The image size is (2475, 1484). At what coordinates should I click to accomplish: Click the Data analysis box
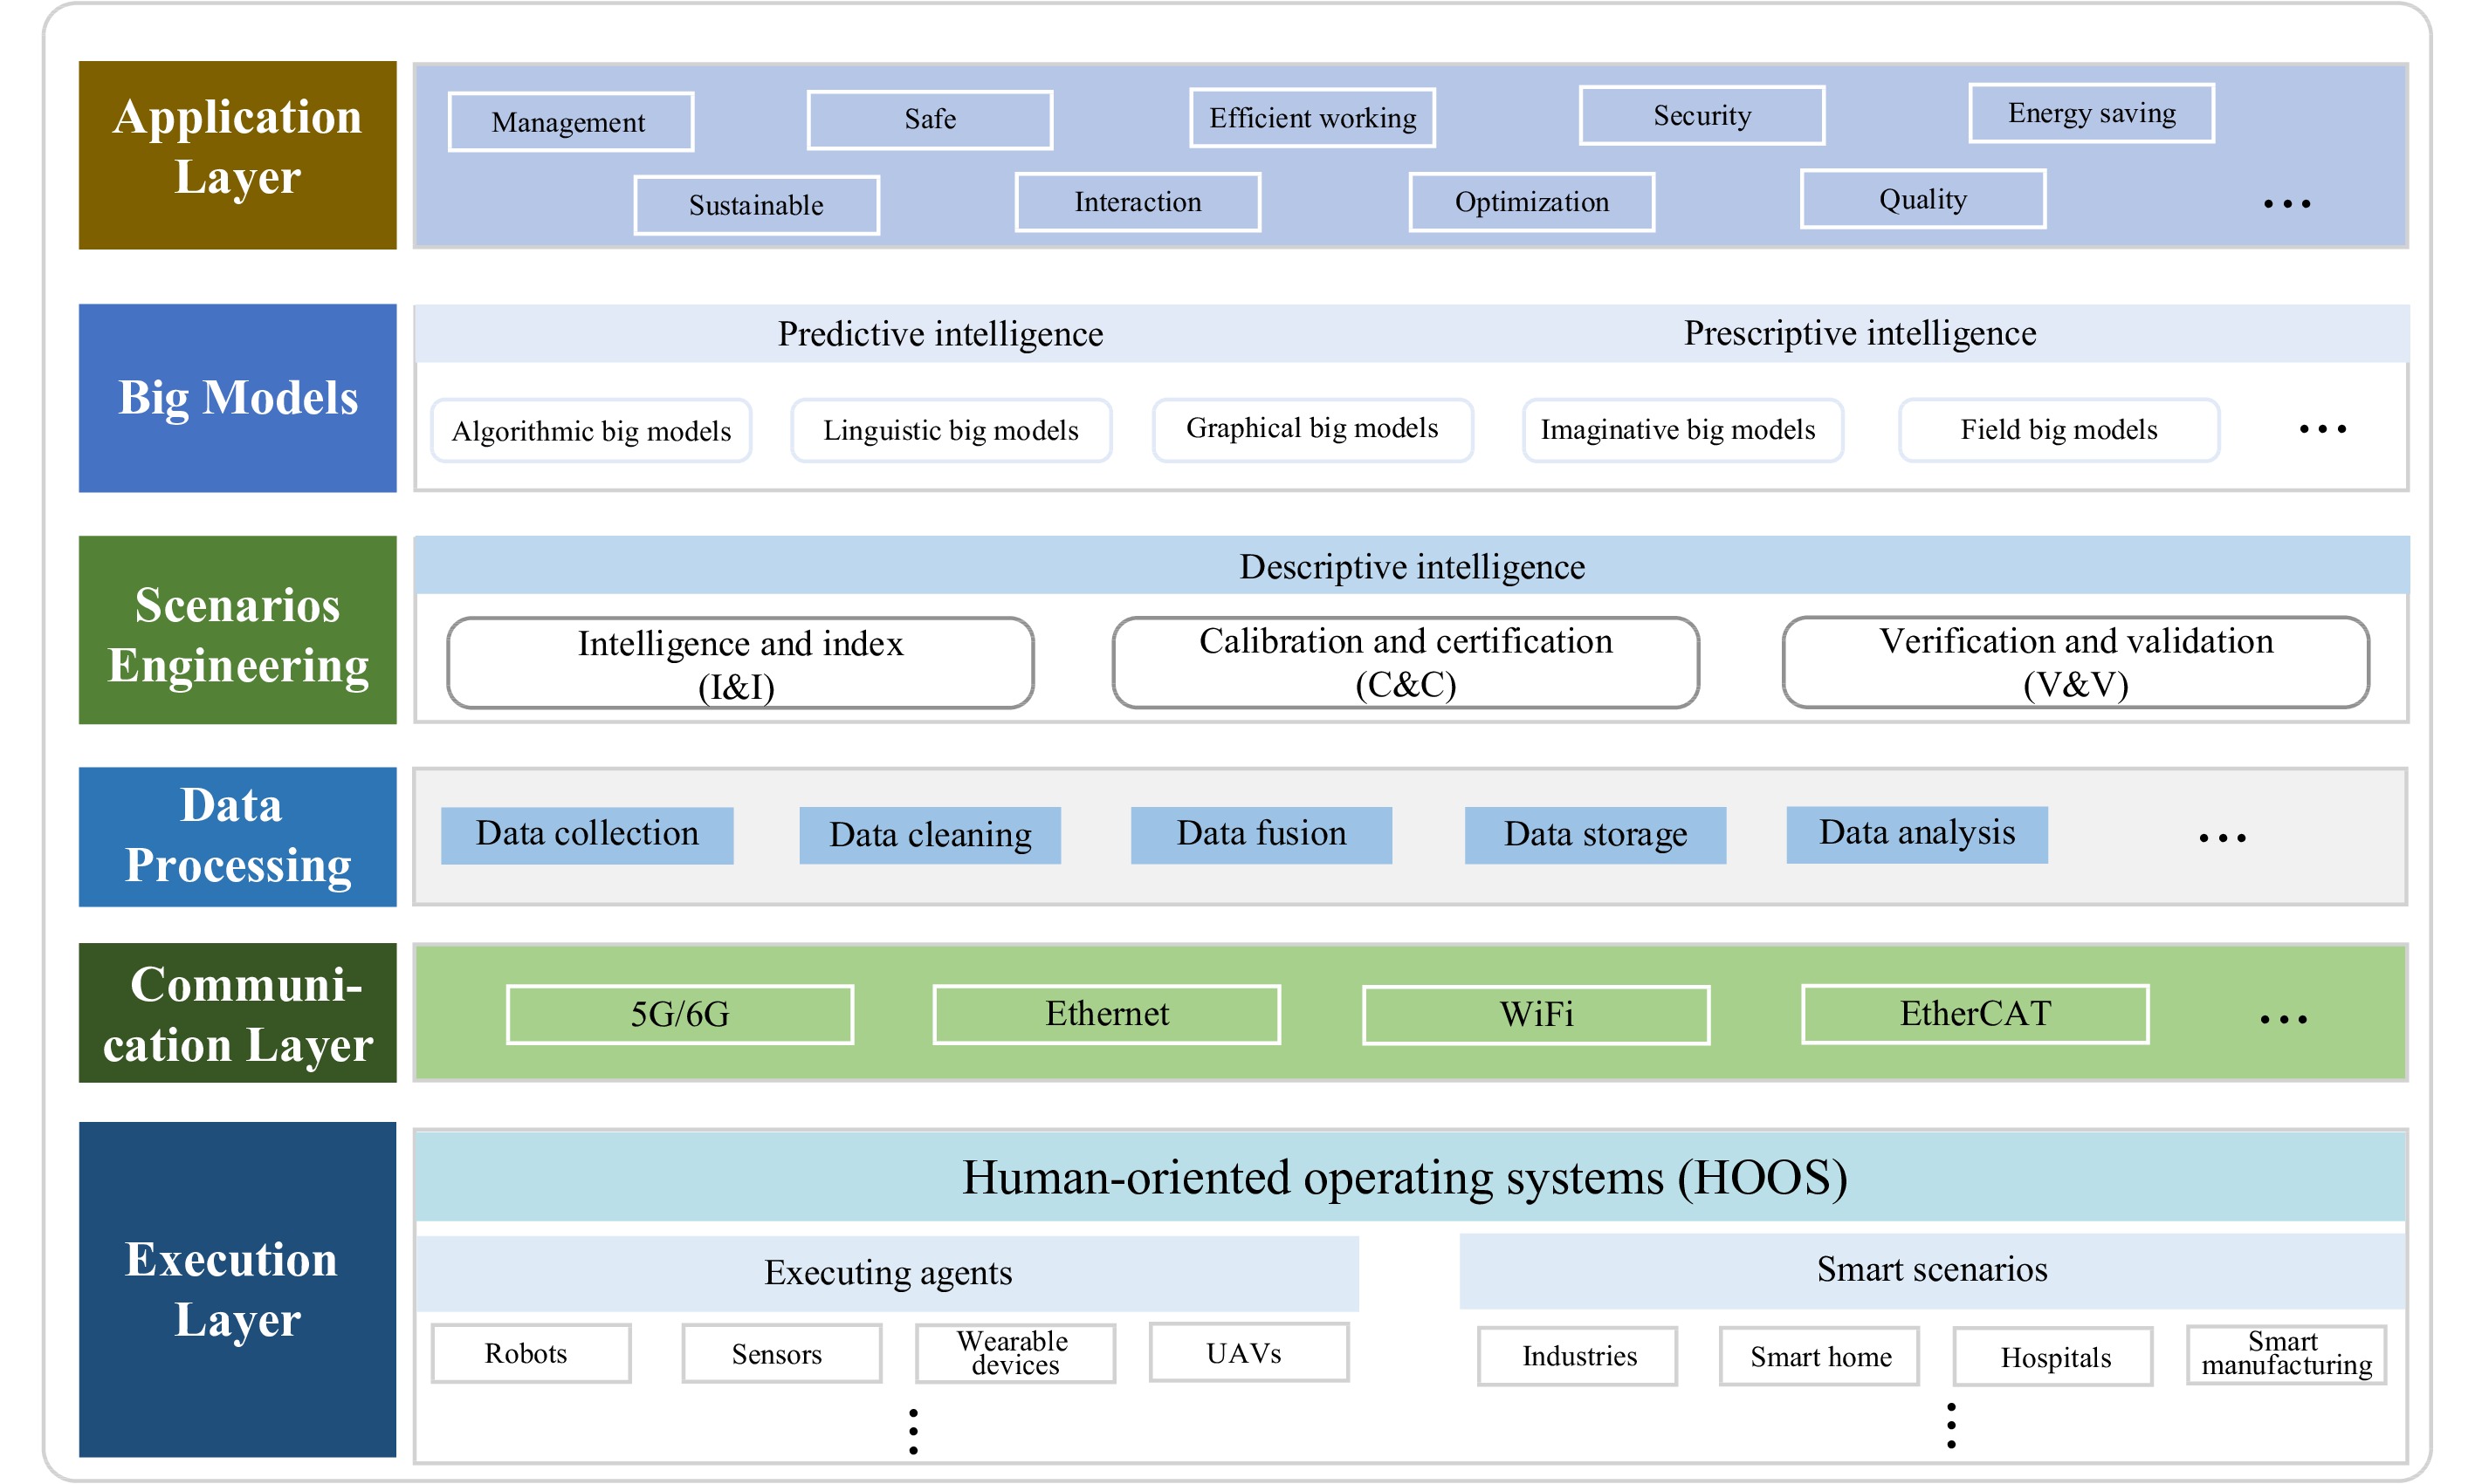tap(1917, 834)
